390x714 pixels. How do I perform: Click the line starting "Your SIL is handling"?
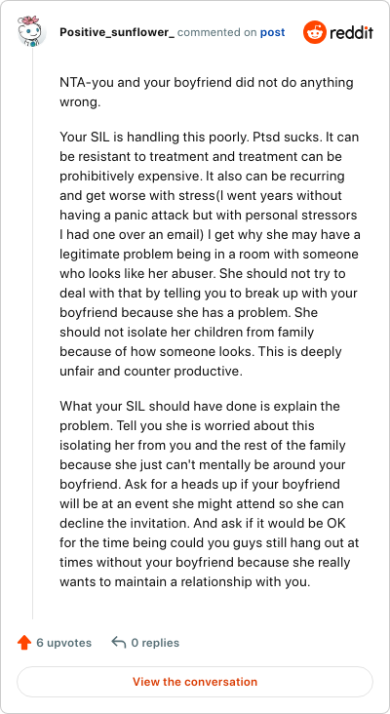(x=206, y=137)
